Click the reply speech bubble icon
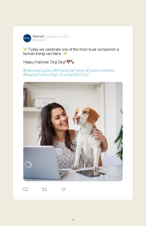Viewport: 146px width, 226px height. click(x=26, y=189)
